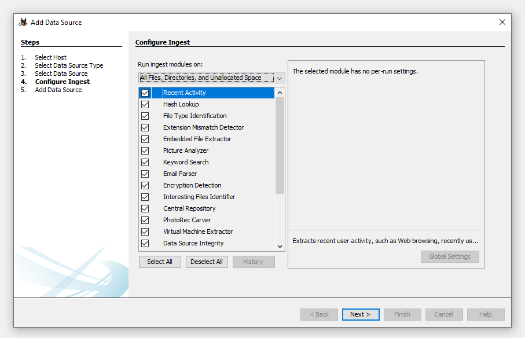This screenshot has height=338, width=525.
Task: Uncheck the Encryption Detection checkbox
Action: coord(145,185)
